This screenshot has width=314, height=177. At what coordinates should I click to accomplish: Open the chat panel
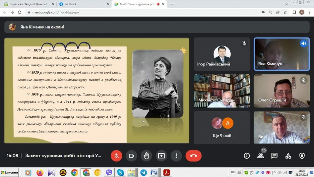pyautogui.click(x=274, y=156)
